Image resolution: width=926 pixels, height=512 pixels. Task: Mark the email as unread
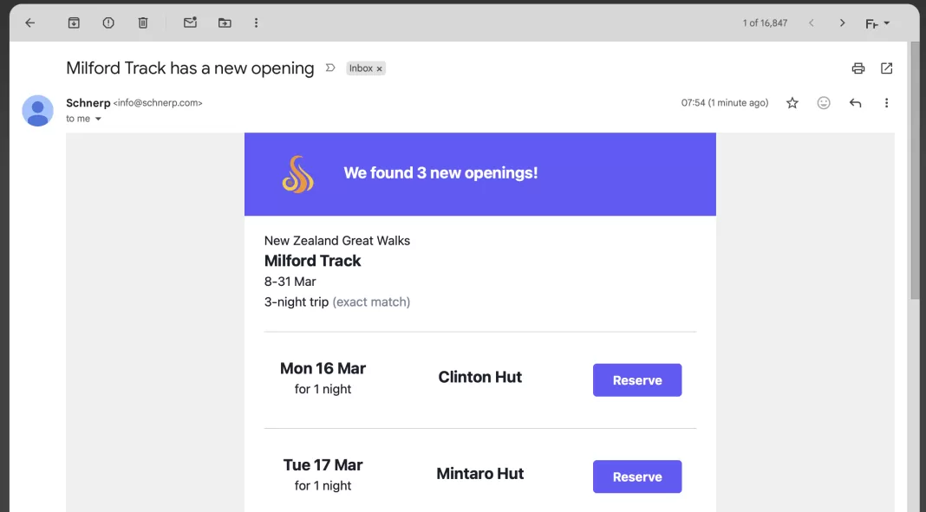click(190, 23)
